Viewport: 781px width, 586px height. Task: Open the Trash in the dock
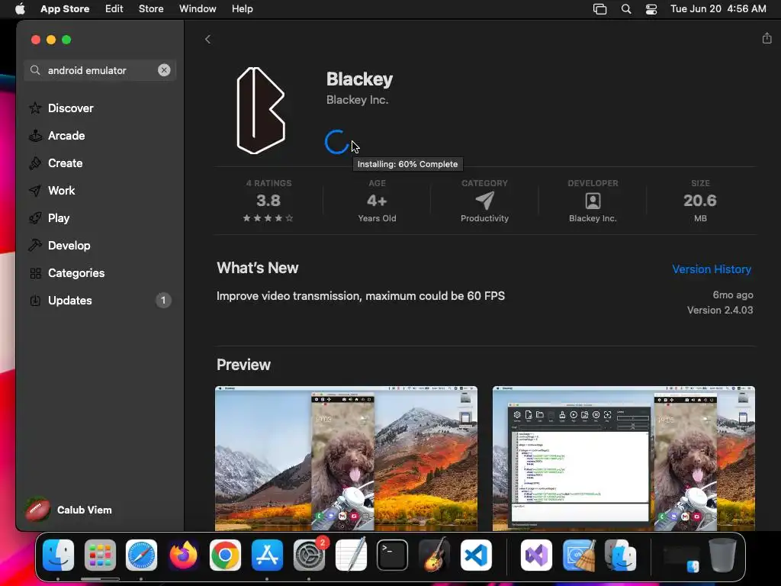pos(723,555)
